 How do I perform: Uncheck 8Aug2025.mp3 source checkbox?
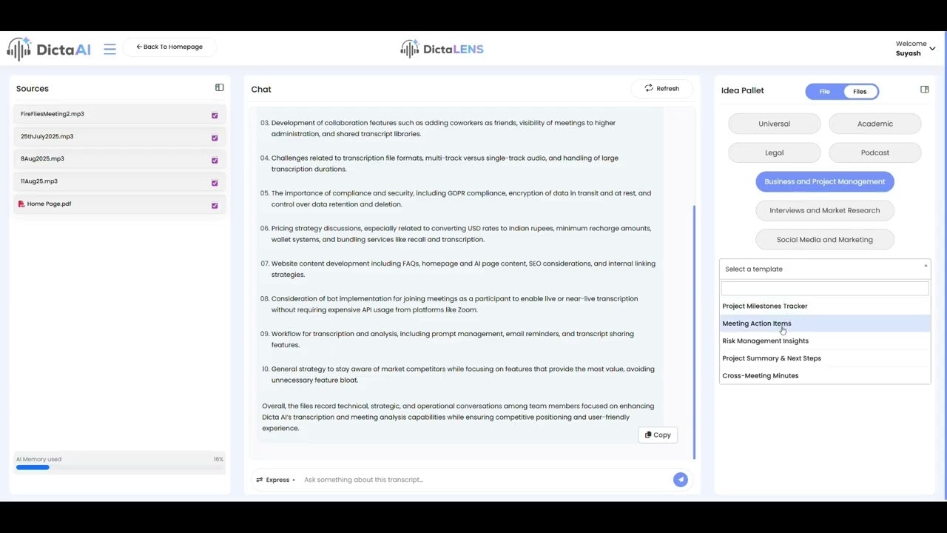point(215,160)
